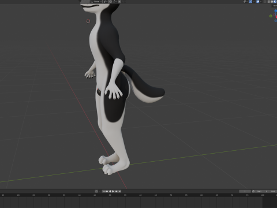Toggle viewport gizmos display
Viewport: 277px width, 208px height.
250,2
